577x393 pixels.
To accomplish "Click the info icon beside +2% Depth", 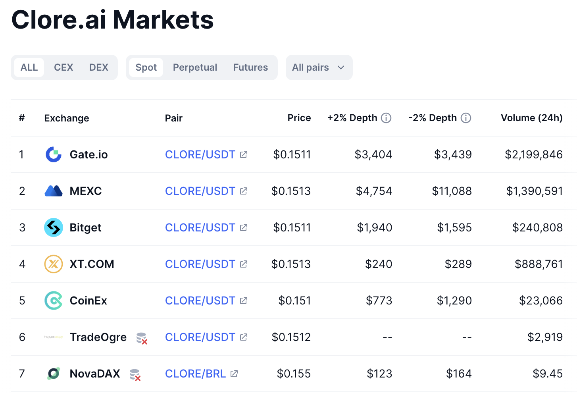I will click(x=386, y=118).
